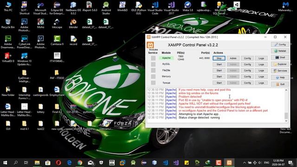Image resolution: width=297 pixels, height=167 pixels.
Task: Select the blender desktop shortcut
Action: (x=73, y=24)
